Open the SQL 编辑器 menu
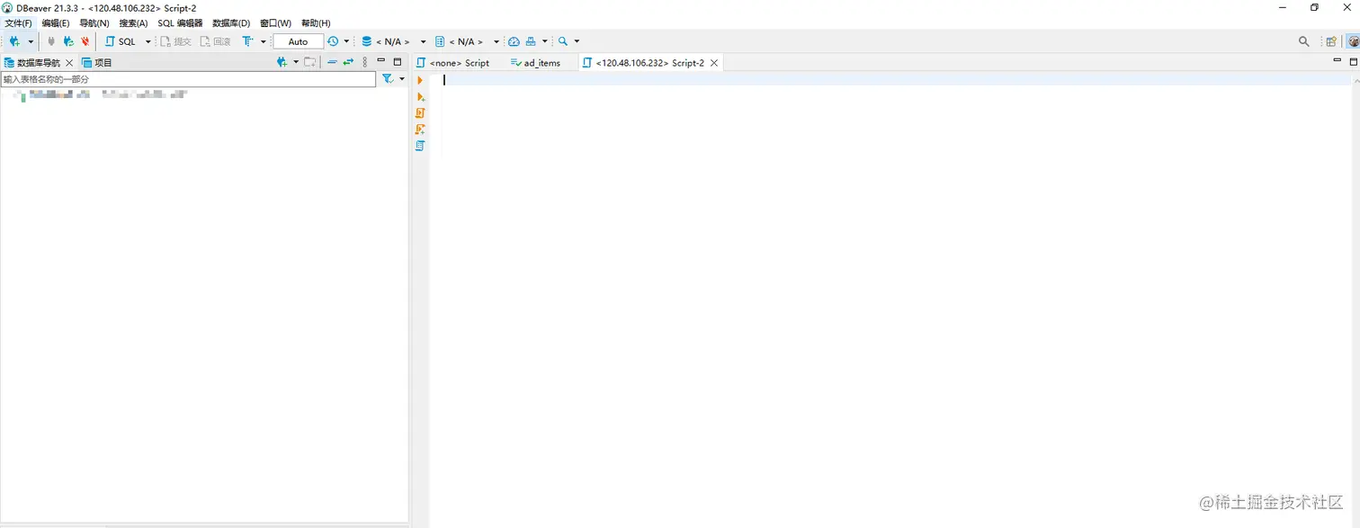1360x528 pixels. [x=180, y=23]
